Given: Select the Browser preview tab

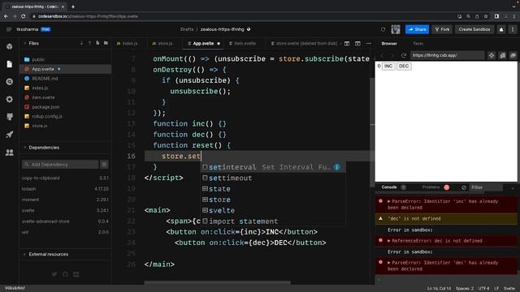Looking at the screenshot, I should pyautogui.click(x=389, y=43).
